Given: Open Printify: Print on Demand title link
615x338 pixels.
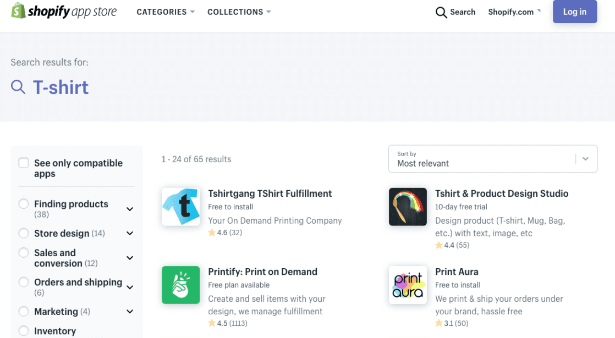Looking at the screenshot, I should click(263, 272).
